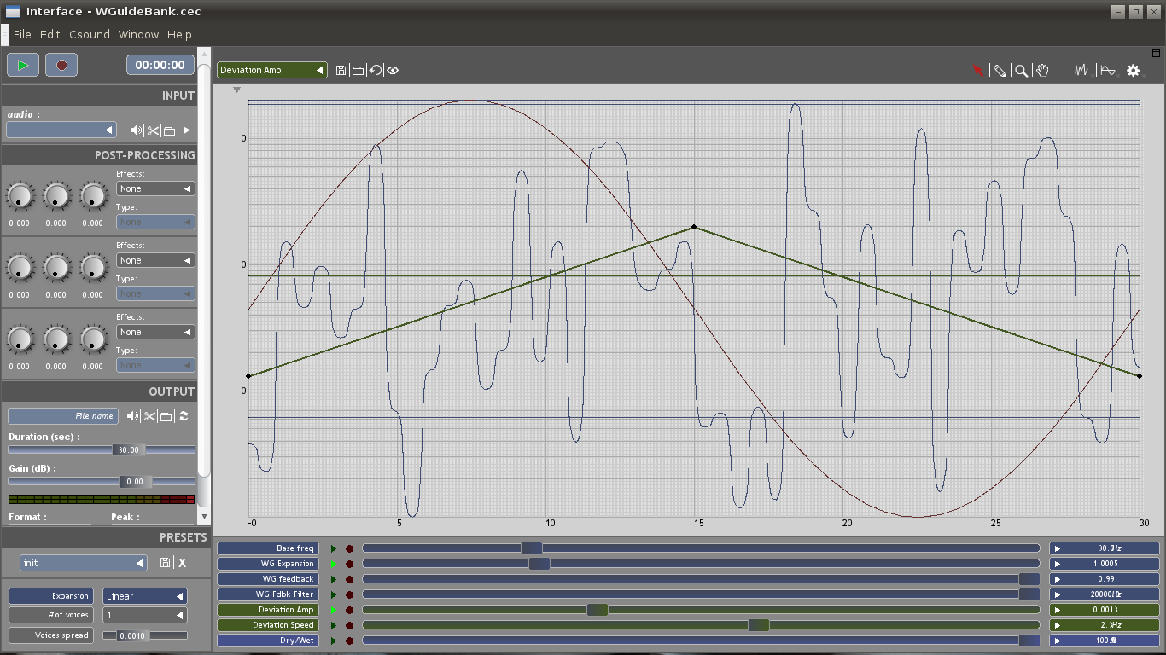Select the pencil drawing tool in grapher toolbar
1166x655 pixels.
[x=998, y=71]
